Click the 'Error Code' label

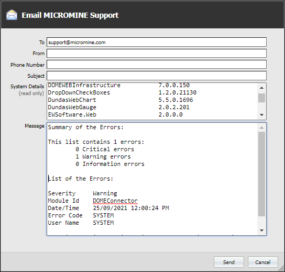65,215
